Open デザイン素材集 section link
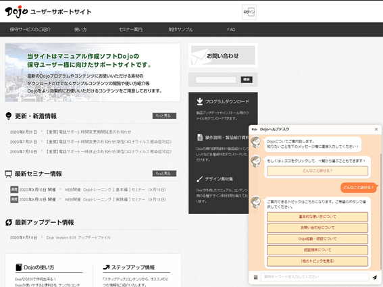383x287 pixels. [219, 179]
